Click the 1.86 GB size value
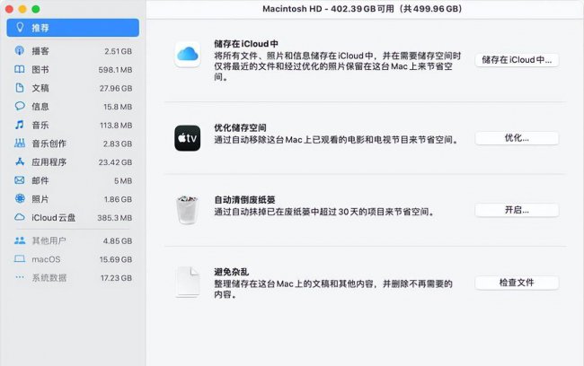This screenshot has height=366, width=584. tap(118, 199)
